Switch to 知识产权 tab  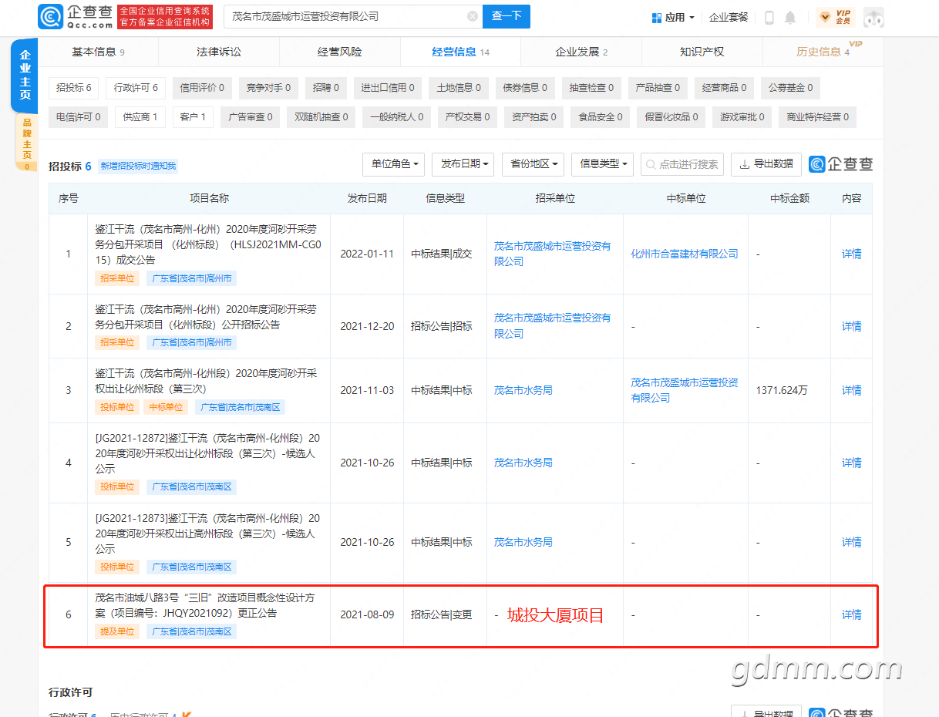[x=702, y=52]
